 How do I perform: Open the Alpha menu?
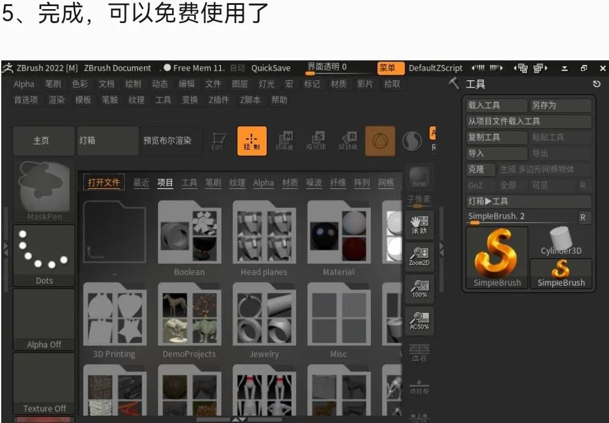coord(24,84)
